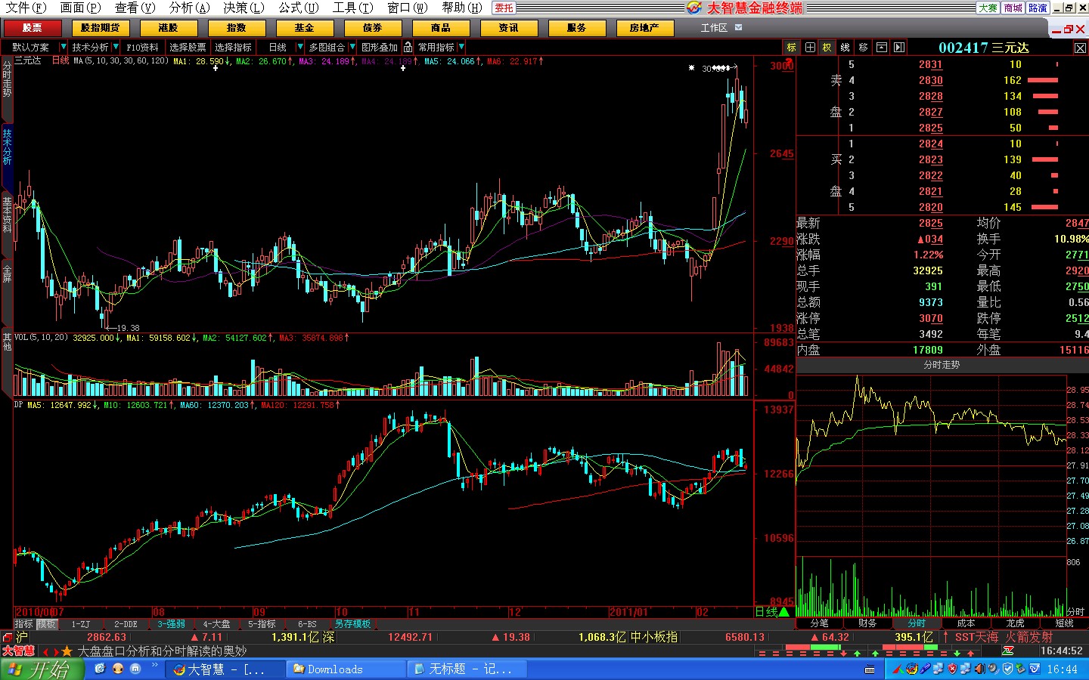Open the 决策(L) menu

coord(244,8)
